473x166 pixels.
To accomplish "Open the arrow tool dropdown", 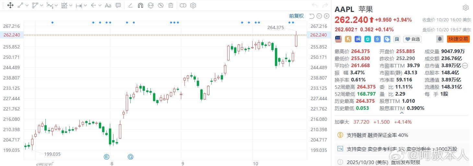I will [x=100, y=5].
